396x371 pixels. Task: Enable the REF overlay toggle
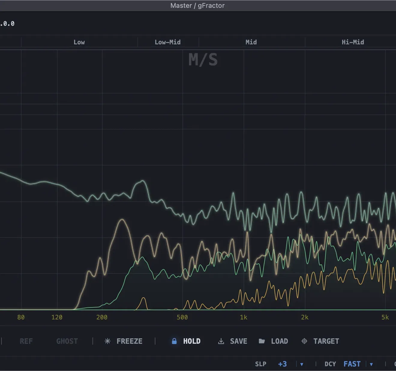(26, 341)
